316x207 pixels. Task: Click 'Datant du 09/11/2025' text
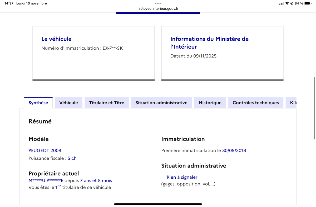193,56
